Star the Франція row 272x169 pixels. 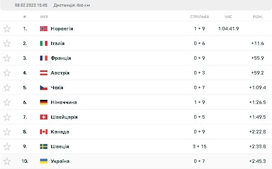point(7,58)
